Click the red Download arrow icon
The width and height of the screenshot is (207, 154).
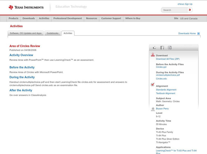coord(153,55)
